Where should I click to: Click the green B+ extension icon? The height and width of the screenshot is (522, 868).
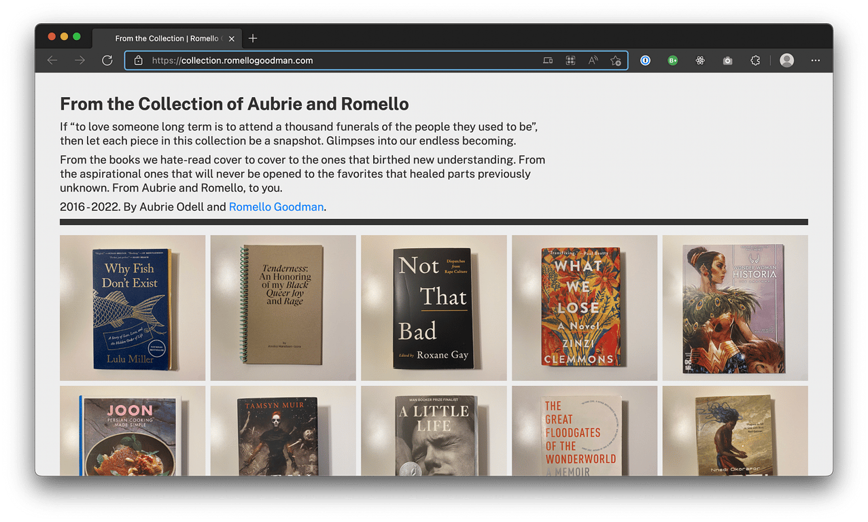pos(672,60)
